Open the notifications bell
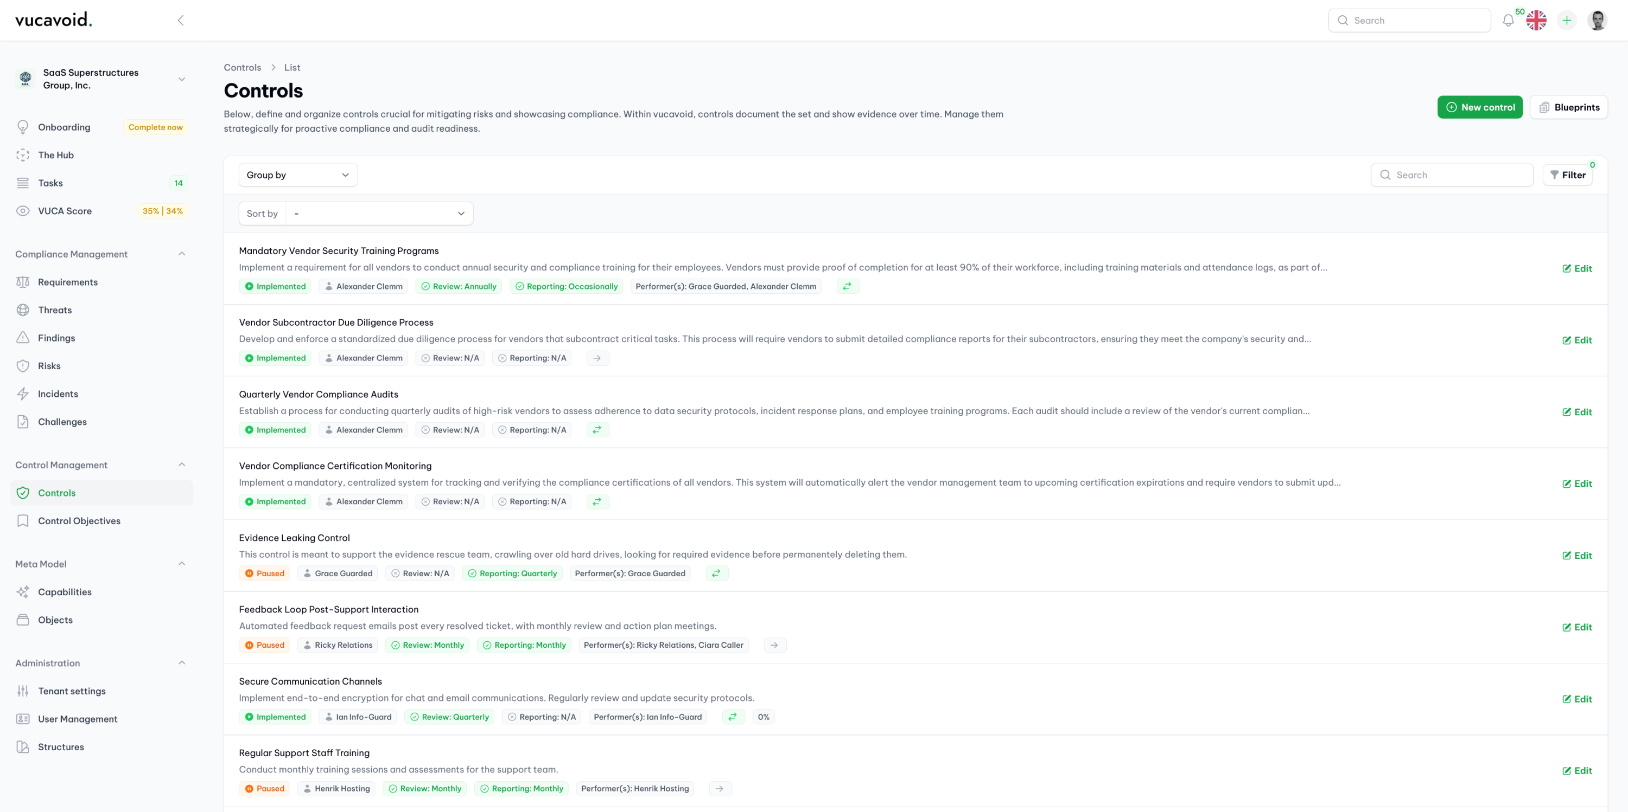Image resolution: width=1628 pixels, height=812 pixels. click(x=1508, y=20)
